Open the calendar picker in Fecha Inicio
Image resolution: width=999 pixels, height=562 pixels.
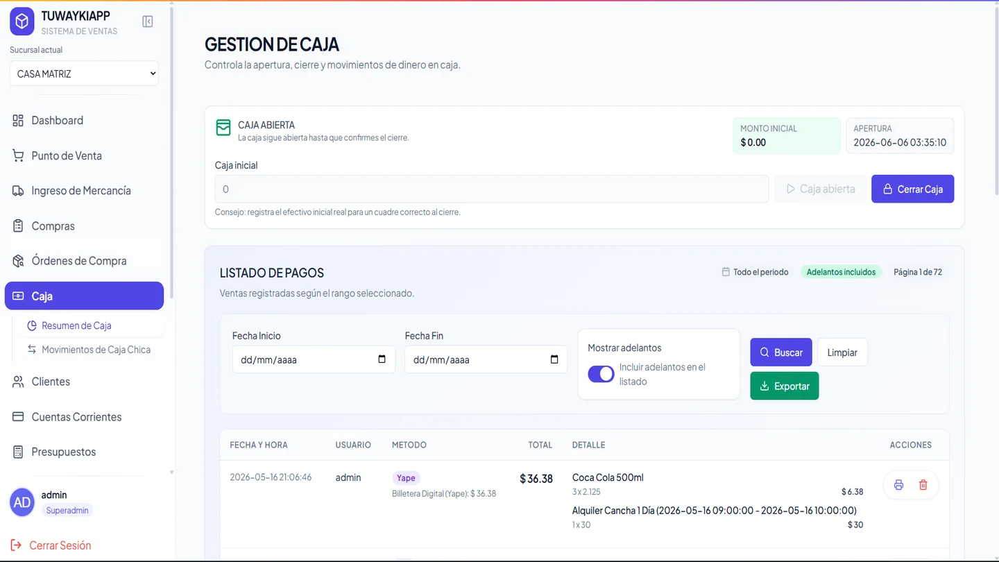(x=382, y=359)
